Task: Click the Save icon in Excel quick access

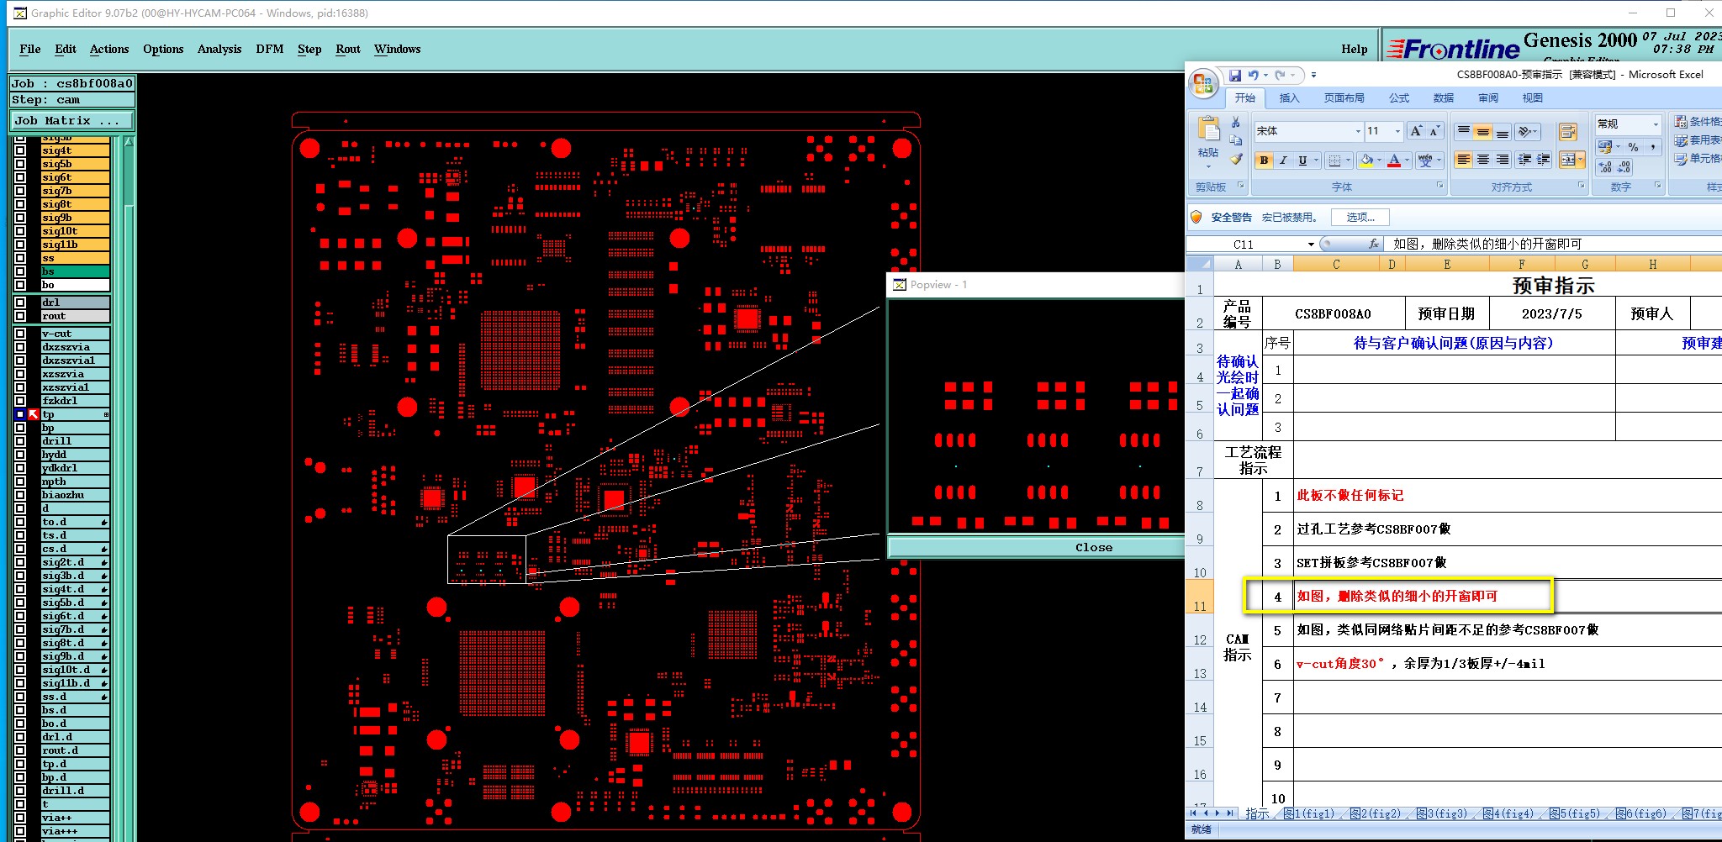Action: click(x=1234, y=75)
